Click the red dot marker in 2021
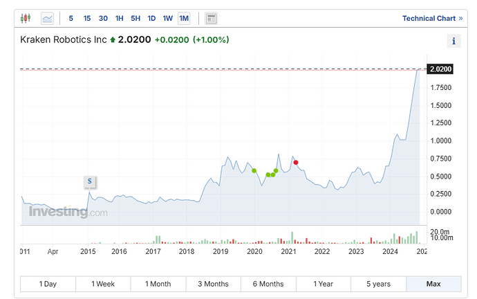 coord(296,163)
